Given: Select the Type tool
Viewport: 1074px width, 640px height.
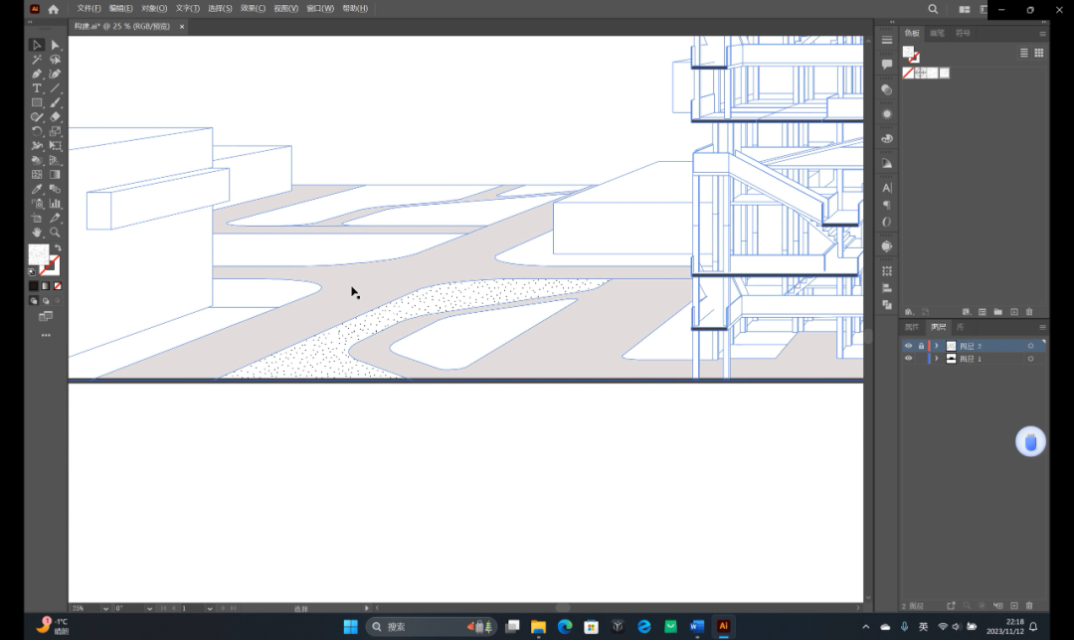Looking at the screenshot, I should coord(37,88).
